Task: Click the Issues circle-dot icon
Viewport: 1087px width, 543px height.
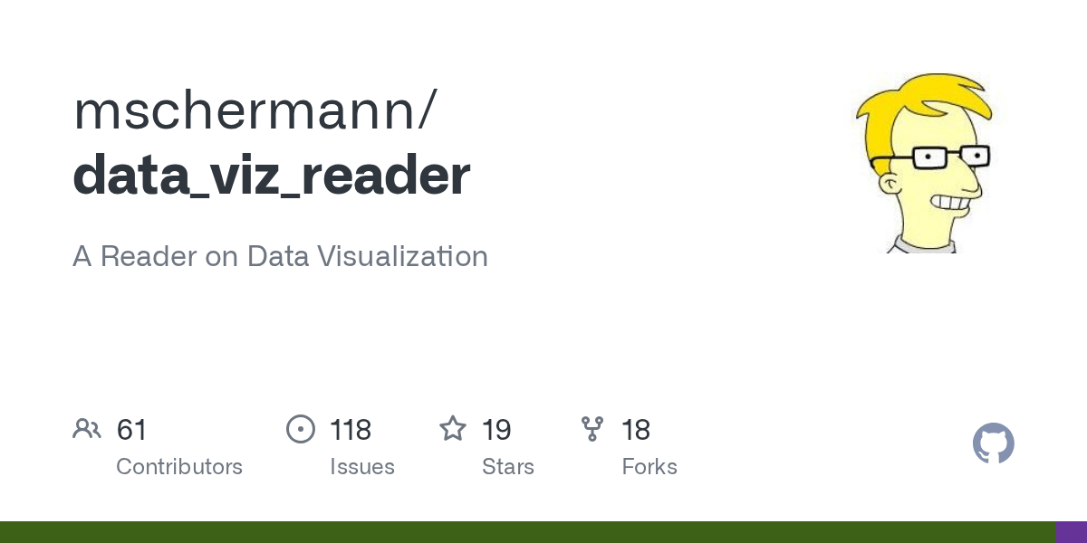Action: (x=300, y=429)
